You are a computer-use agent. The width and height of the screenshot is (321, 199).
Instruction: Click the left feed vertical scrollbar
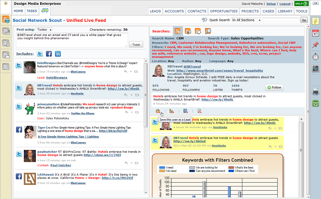point(146,95)
